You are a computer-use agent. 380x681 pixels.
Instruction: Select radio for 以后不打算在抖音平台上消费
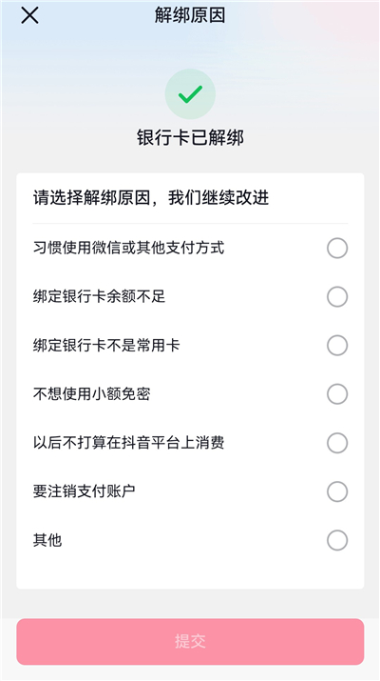point(337,443)
